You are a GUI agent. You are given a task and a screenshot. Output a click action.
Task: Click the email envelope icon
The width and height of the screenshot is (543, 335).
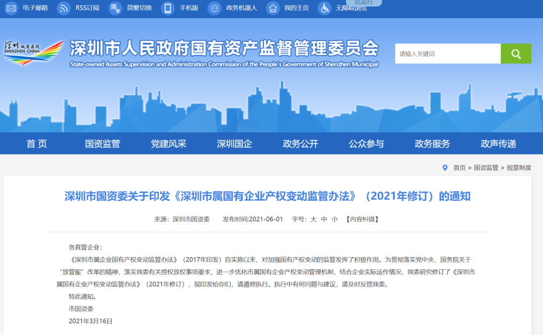(x=11, y=8)
